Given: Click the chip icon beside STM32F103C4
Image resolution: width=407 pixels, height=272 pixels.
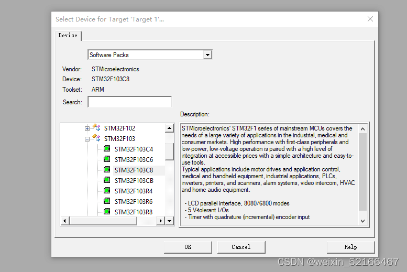Looking at the screenshot, I should [107, 149].
